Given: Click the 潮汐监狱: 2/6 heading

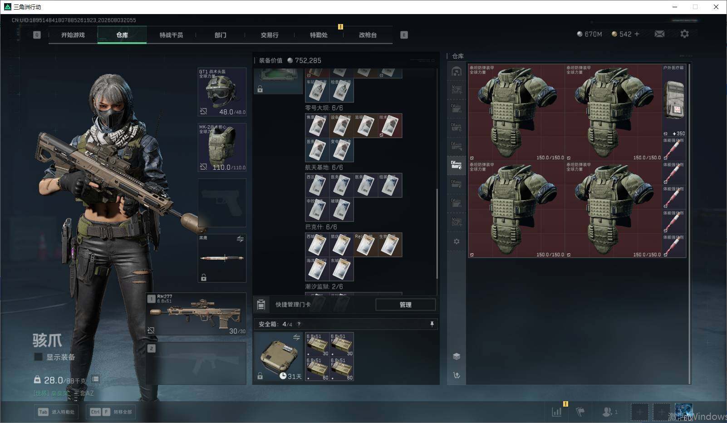Looking at the screenshot, I should [x=324, y=287].
